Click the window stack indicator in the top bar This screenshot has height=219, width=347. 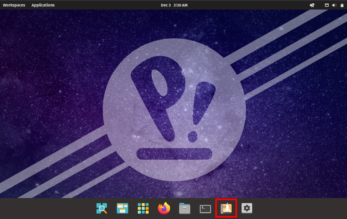tap(312, 5)
